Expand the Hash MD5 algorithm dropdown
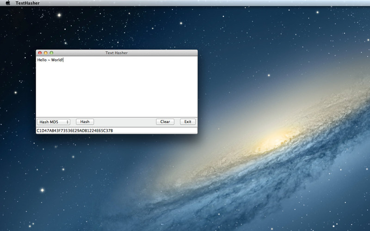 (54, 122)
